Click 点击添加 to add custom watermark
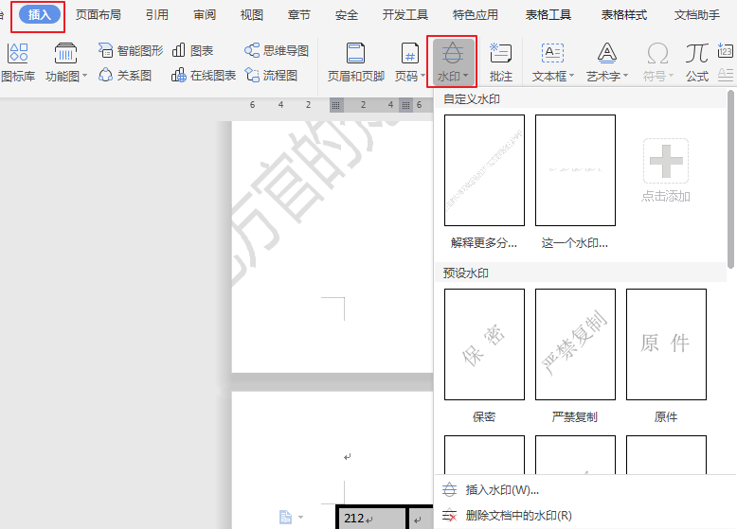This screenshot has width=737, height=529. point(666,170)
